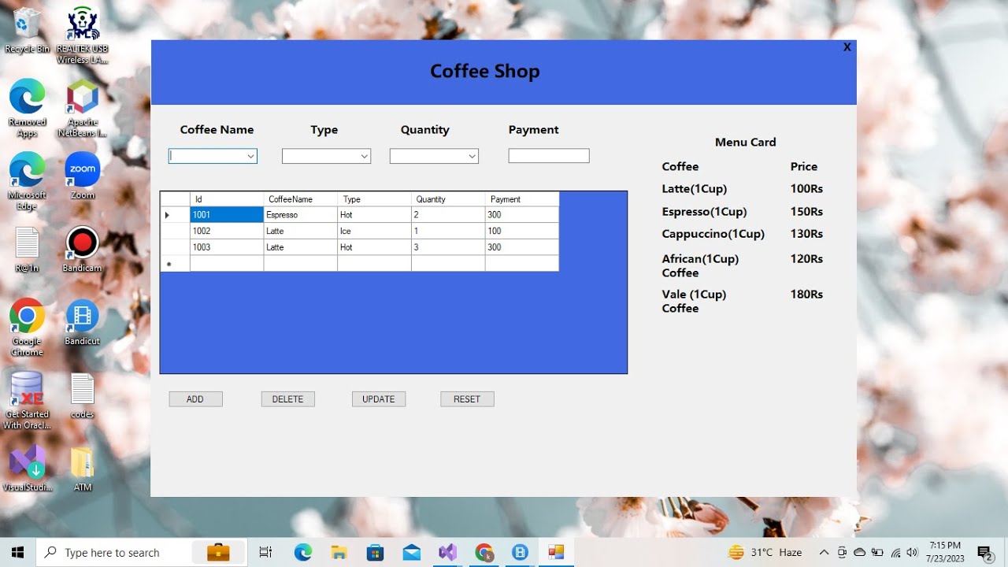Click row selector arrow for row 1001
This screenshot has width=1008, height=567.
point(175,215)
